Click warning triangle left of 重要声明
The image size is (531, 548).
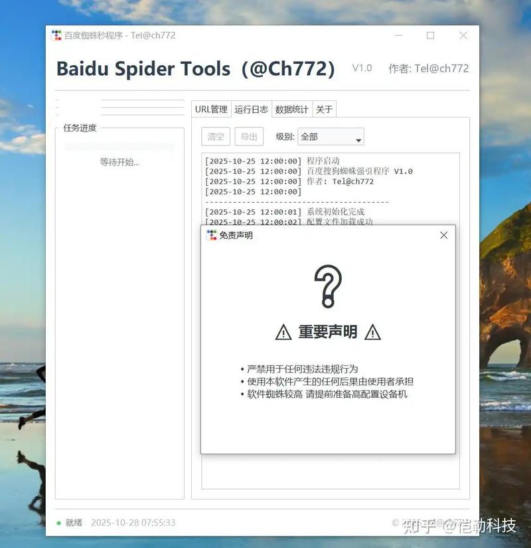[x=283, y=332]
